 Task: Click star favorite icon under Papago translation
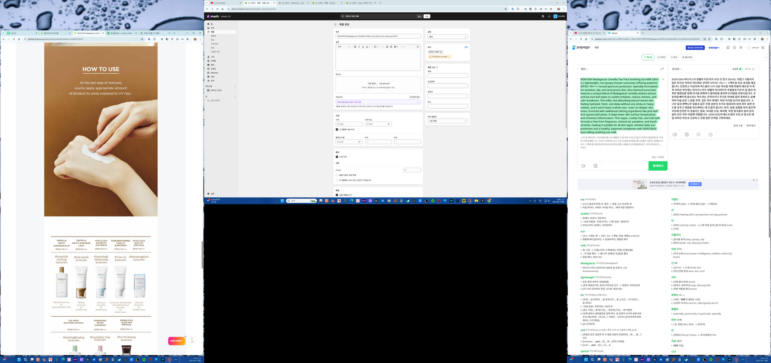click(698, 135)
